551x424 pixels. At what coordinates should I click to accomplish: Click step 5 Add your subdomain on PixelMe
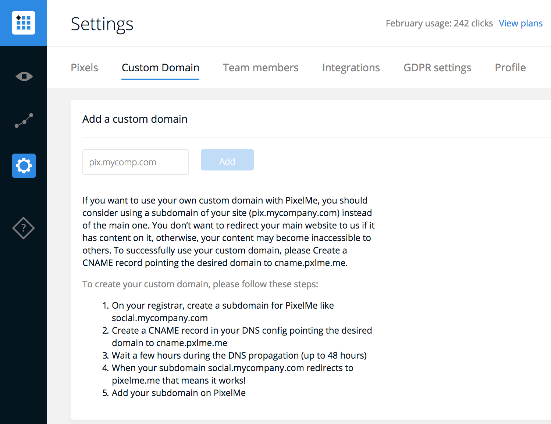[178, 393]
